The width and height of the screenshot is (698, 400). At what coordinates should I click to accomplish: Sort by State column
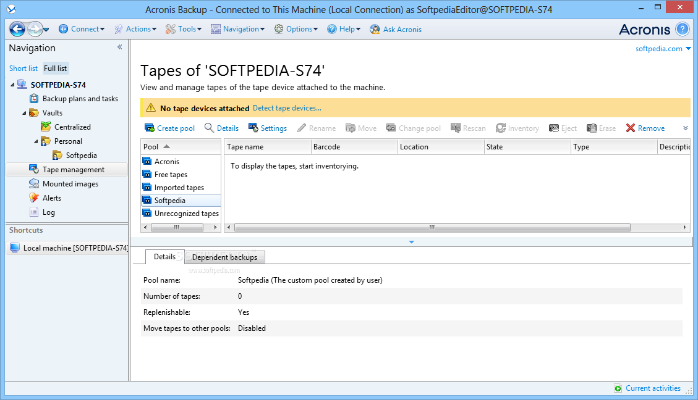(x=527, y=147)
